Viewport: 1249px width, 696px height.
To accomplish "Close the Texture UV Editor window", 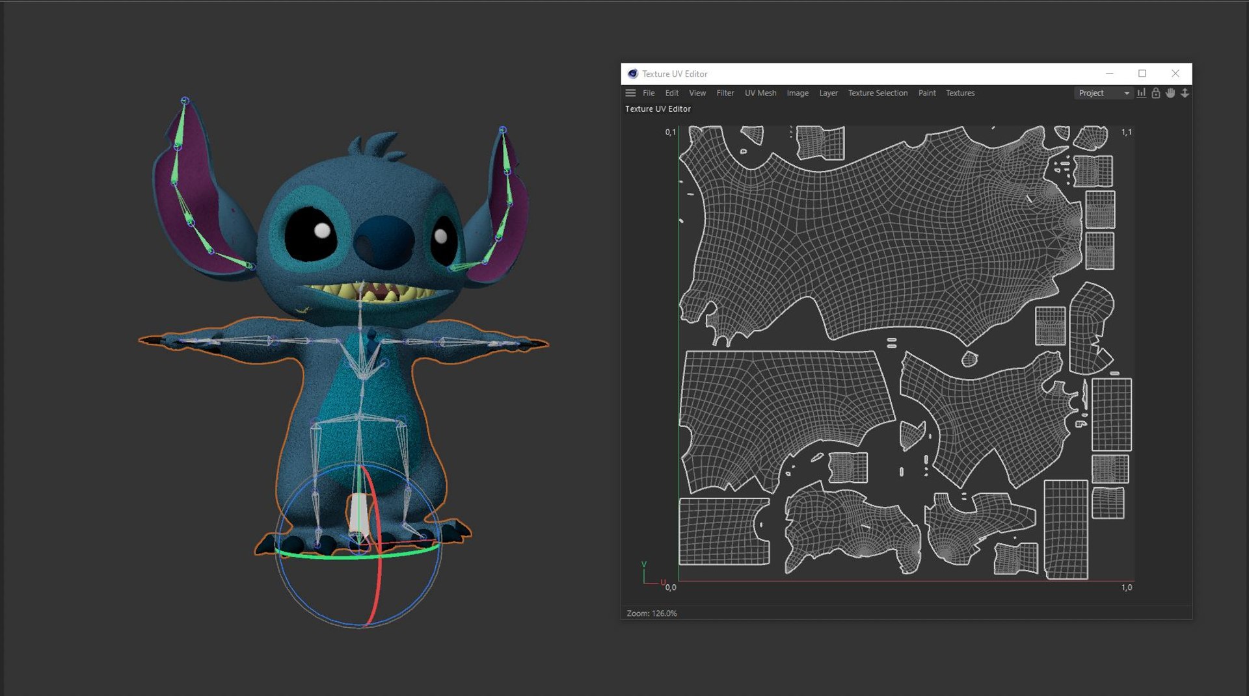I will pos(1175,73).
